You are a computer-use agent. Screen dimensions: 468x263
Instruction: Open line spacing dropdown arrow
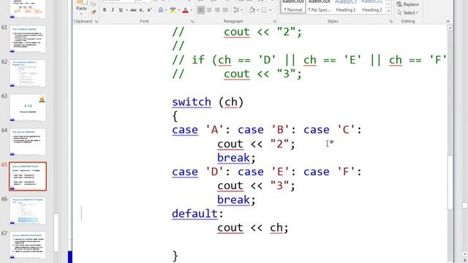pos(241,10)
